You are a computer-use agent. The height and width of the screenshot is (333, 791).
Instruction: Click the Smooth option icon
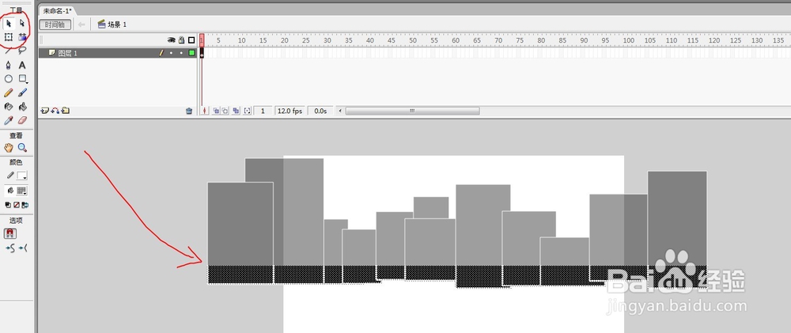[x=9, y=248]
